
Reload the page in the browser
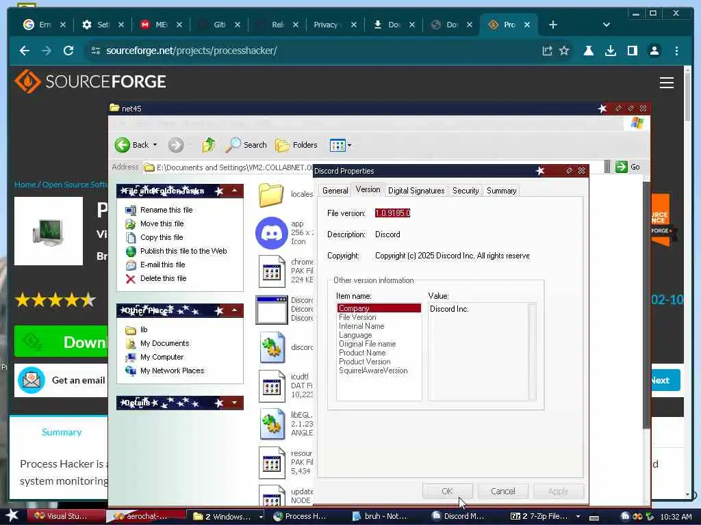pos(68,51)
